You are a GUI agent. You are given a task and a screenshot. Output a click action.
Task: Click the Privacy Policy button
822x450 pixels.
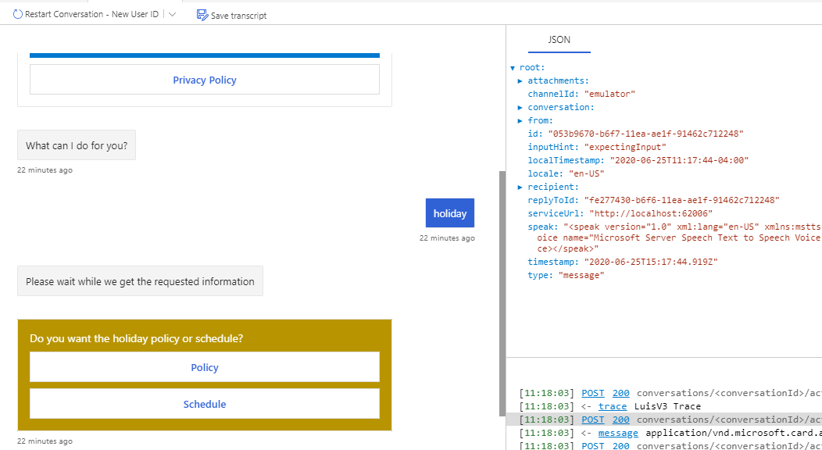tap(204, 79)
